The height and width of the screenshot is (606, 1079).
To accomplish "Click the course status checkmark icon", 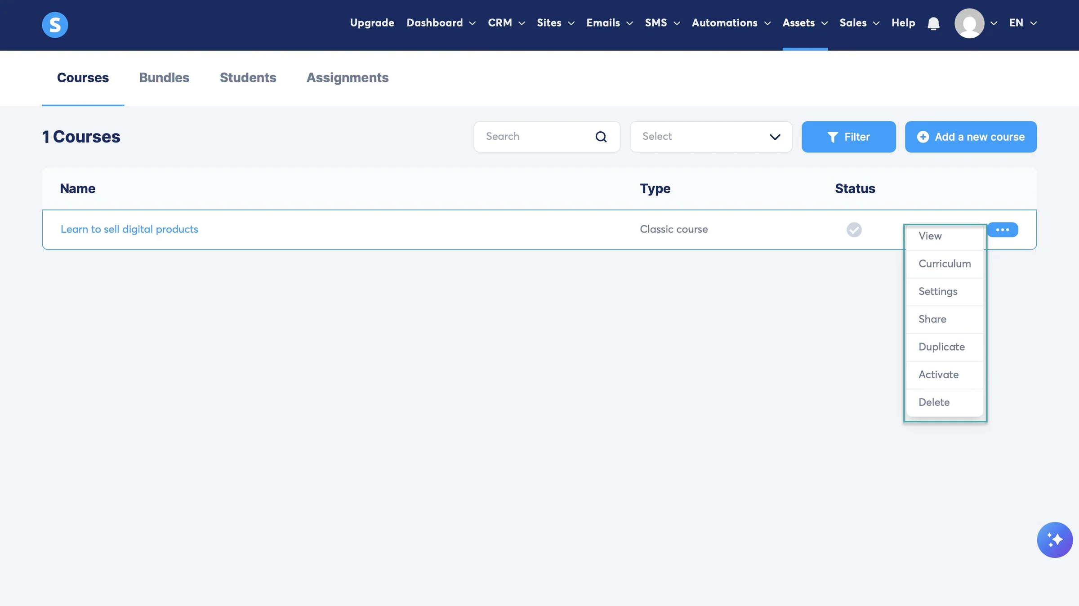I will [854, 230].
